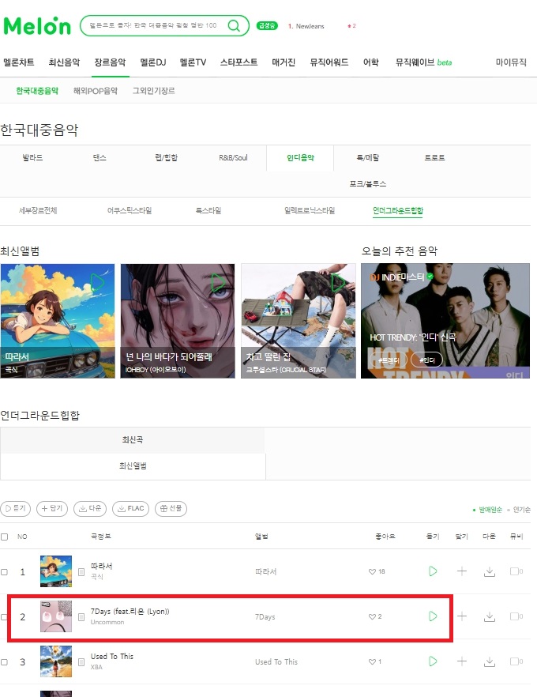Tick the select-all checkbox in table header

[x=5, y=537]
